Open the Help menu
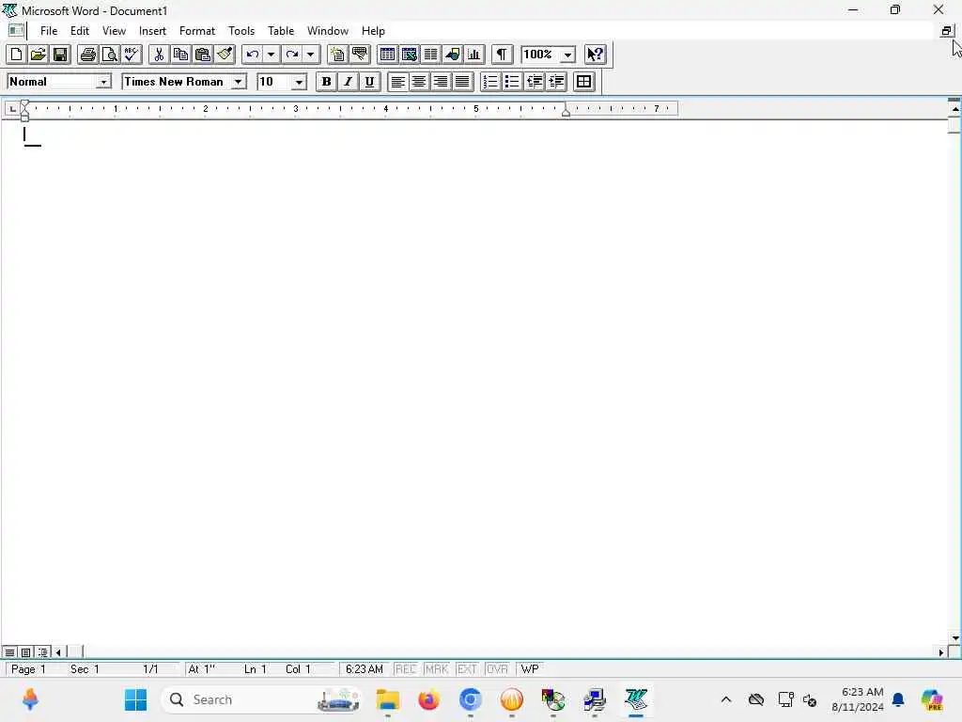This screenshot has width=962, height=722. click(373, 31)
